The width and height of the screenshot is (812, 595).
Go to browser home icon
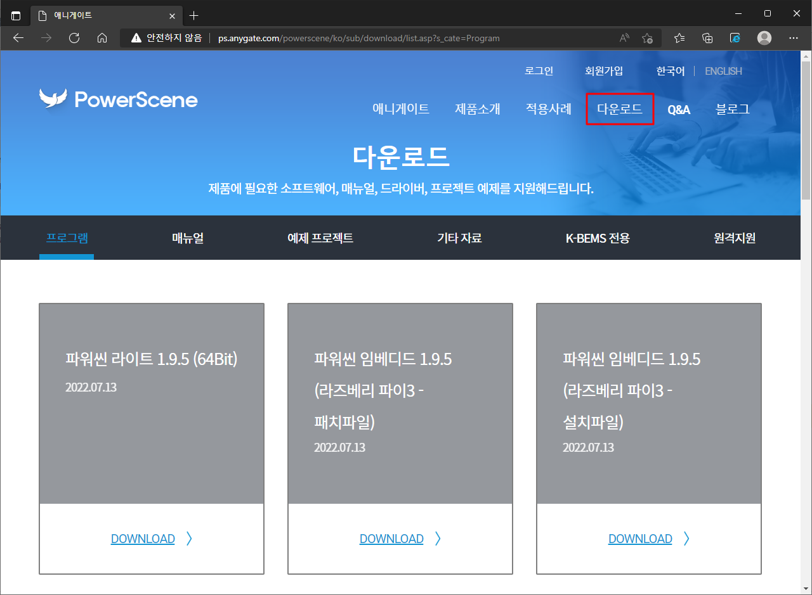click(102, 38)
